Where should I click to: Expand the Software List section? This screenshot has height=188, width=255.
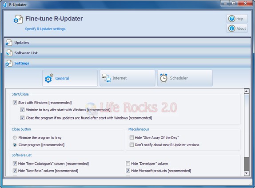(127, 53)
